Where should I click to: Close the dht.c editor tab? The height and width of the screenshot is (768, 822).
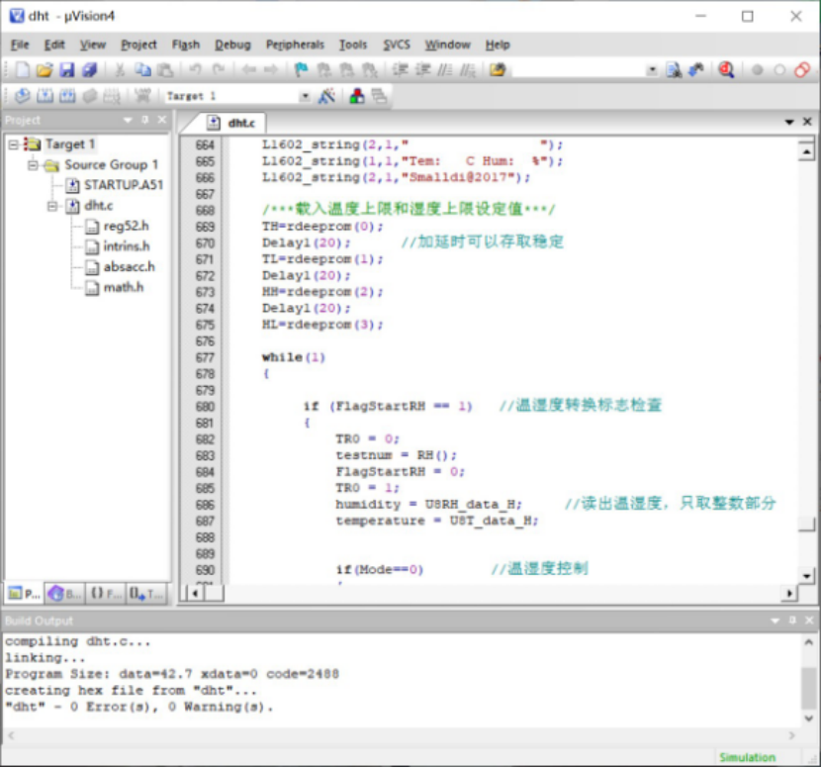point(807,122)
